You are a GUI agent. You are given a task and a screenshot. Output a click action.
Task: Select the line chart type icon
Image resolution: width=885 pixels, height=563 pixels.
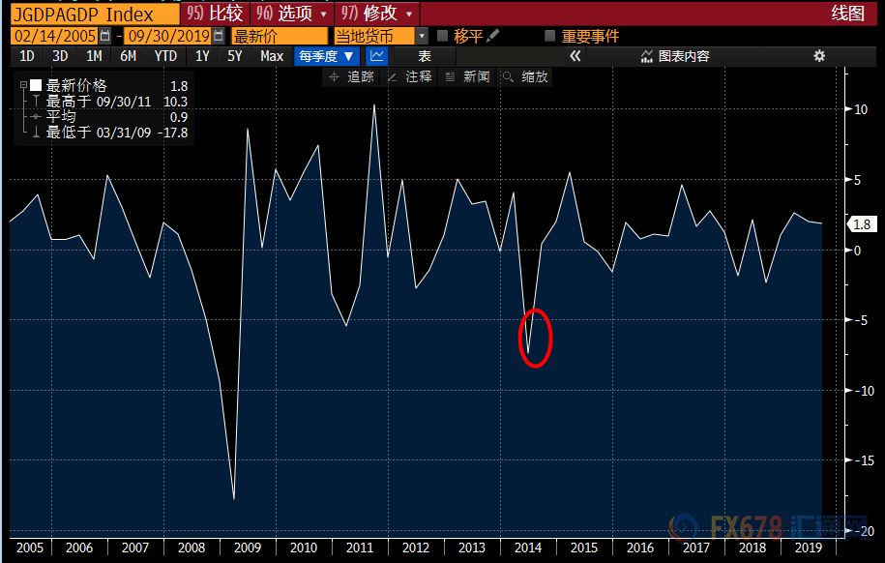(x=377, y=56)
